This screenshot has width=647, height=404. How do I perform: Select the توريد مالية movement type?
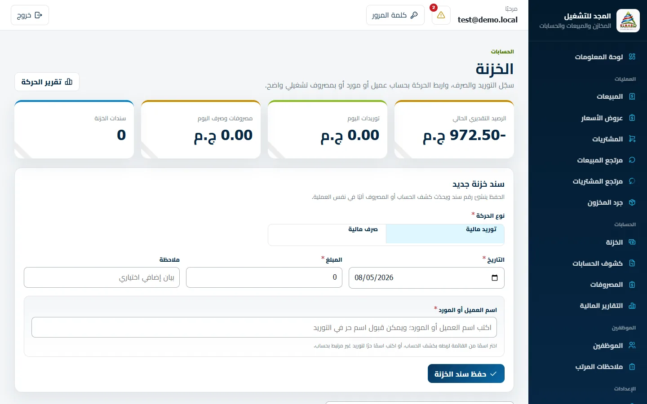[445, 234]
